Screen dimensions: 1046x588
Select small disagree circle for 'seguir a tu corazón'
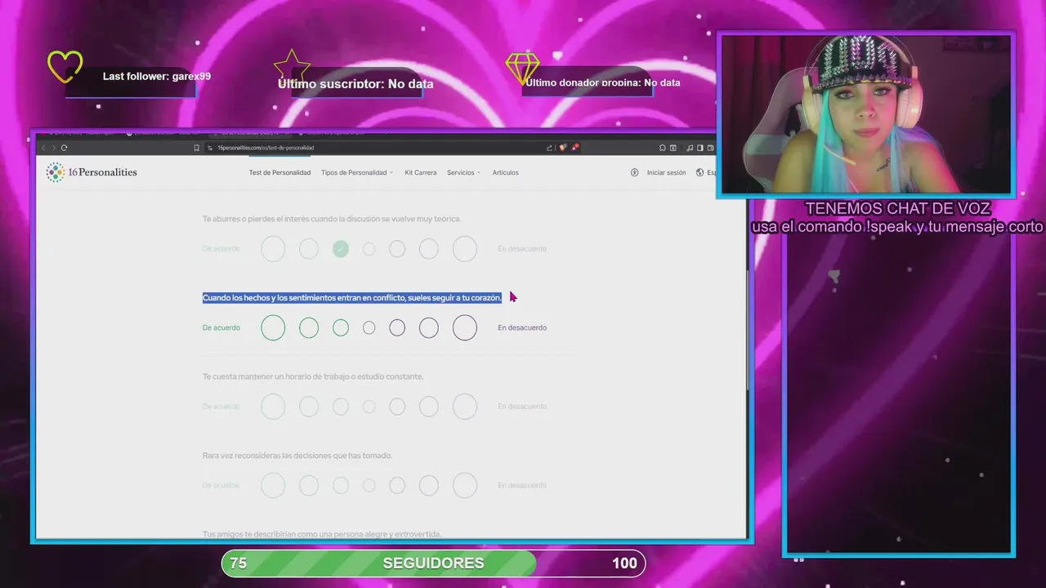[397, 327]
